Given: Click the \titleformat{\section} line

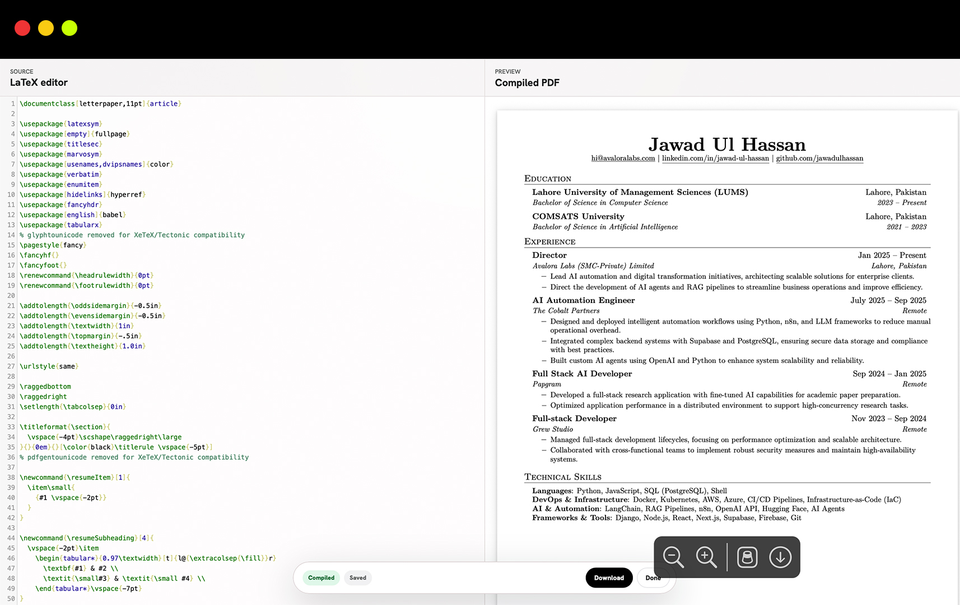Looking at the screenshot, I should (65, 426).
